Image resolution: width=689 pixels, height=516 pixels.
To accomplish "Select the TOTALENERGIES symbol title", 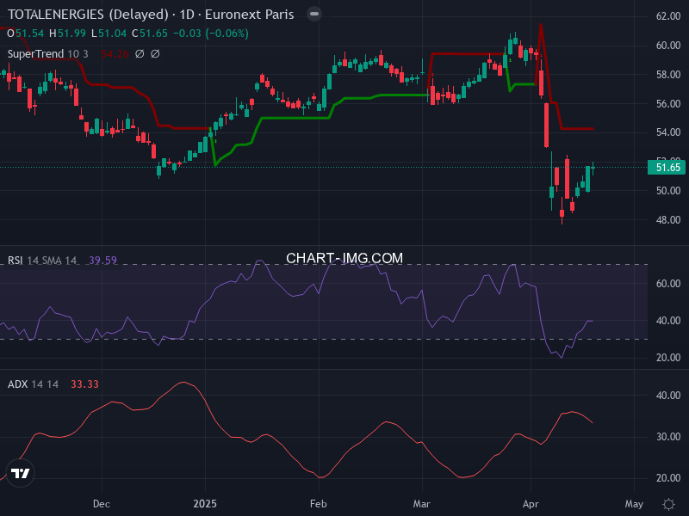I will coord(151,15).
